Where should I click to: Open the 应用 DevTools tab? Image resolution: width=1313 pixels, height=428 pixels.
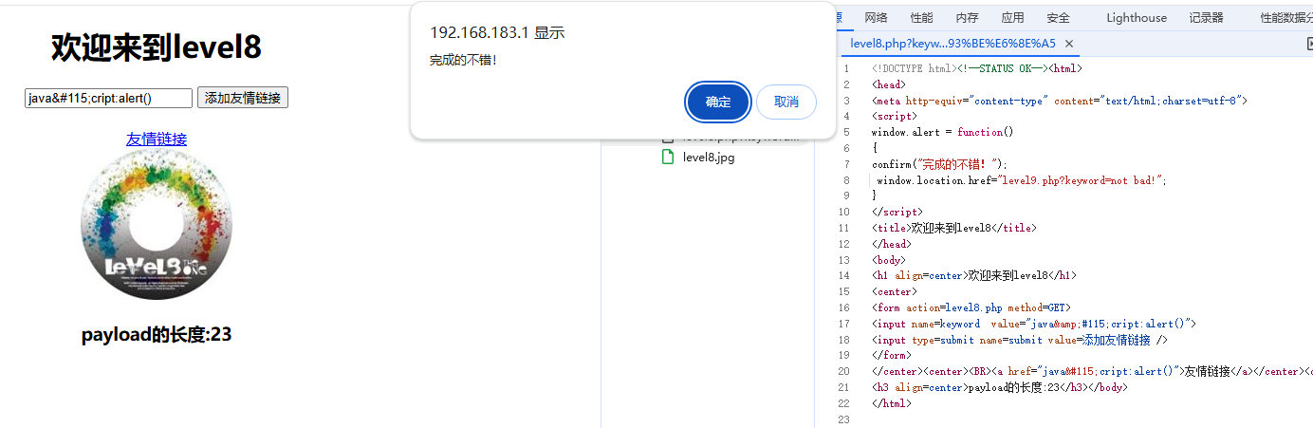(1012, 18)
